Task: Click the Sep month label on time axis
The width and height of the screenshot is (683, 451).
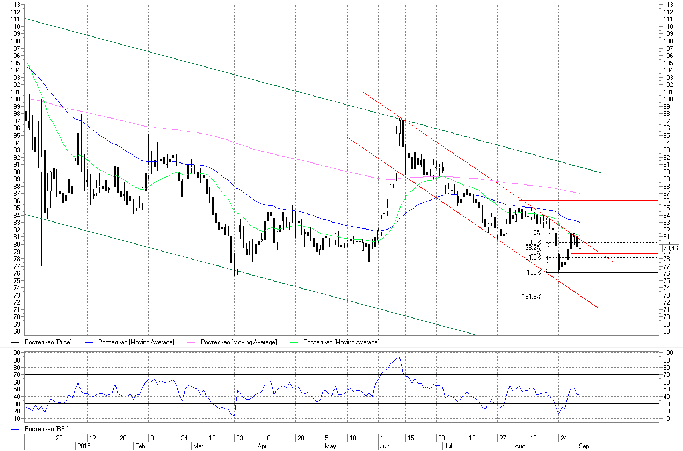Action: (583, 446)
